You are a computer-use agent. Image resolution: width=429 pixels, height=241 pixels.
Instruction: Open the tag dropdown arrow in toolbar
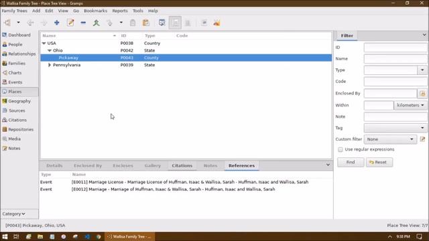(x=121, y=23)
